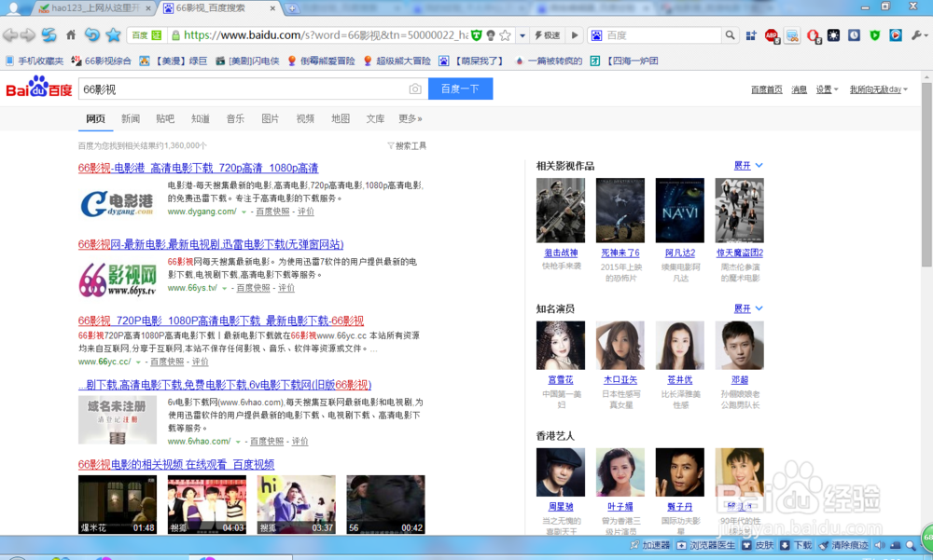Open 邓超 actor name link
The height and width of the screenshot is (560, 933).
click(x=740, y=380)
